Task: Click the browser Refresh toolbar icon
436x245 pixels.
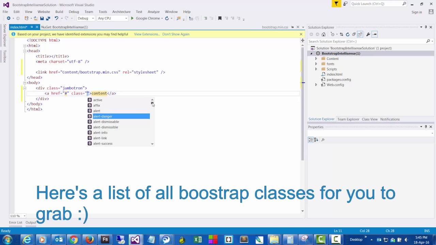Action: click(x=167, y=18)
